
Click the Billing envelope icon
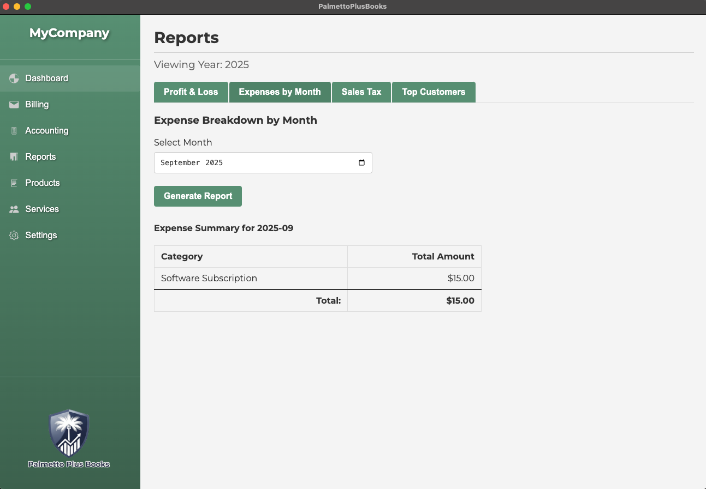pyautogui.click(x=14, y=105)
